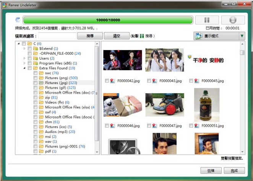Enable the checkbox for F0000046.jpg
Screen dimensions: 253x181
tap(107, 125)
